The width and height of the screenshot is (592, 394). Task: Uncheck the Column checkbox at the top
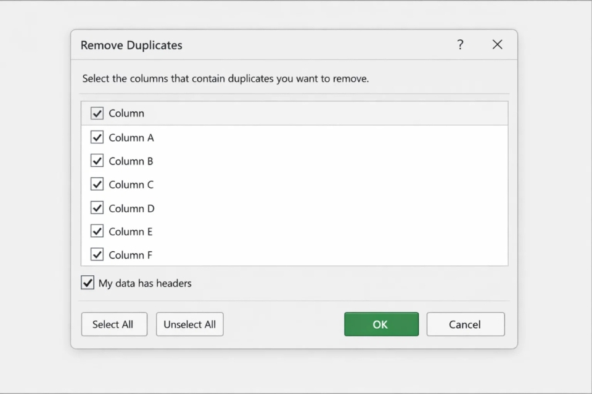tap(97, 113)
